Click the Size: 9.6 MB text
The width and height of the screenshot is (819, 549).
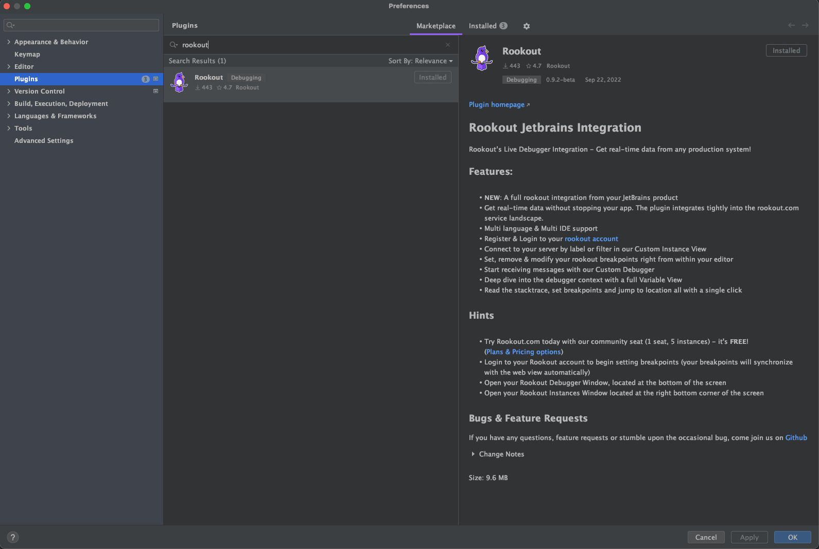point(488,478)
